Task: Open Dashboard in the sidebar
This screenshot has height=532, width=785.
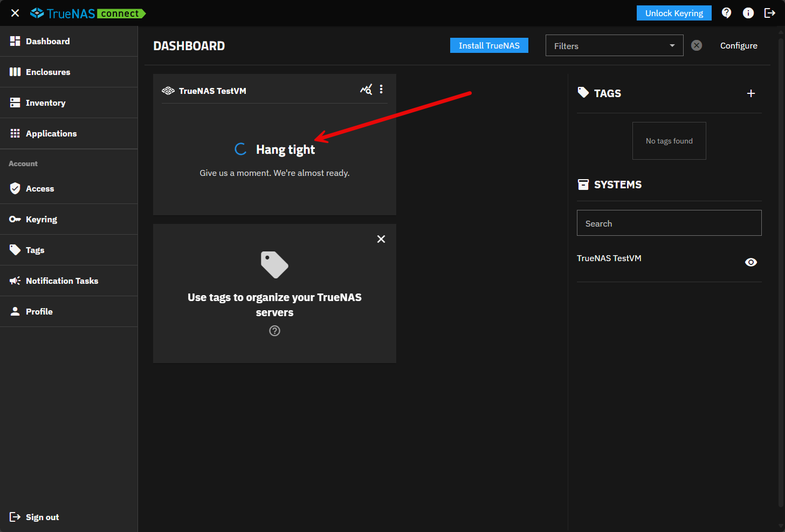Action: (x=69, y=41)
